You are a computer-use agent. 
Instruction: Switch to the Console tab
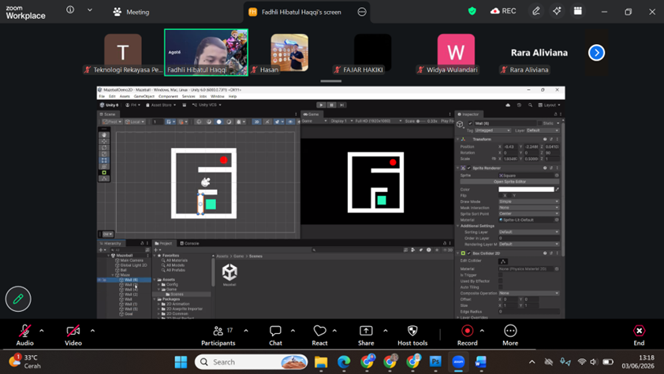point(189,243)
